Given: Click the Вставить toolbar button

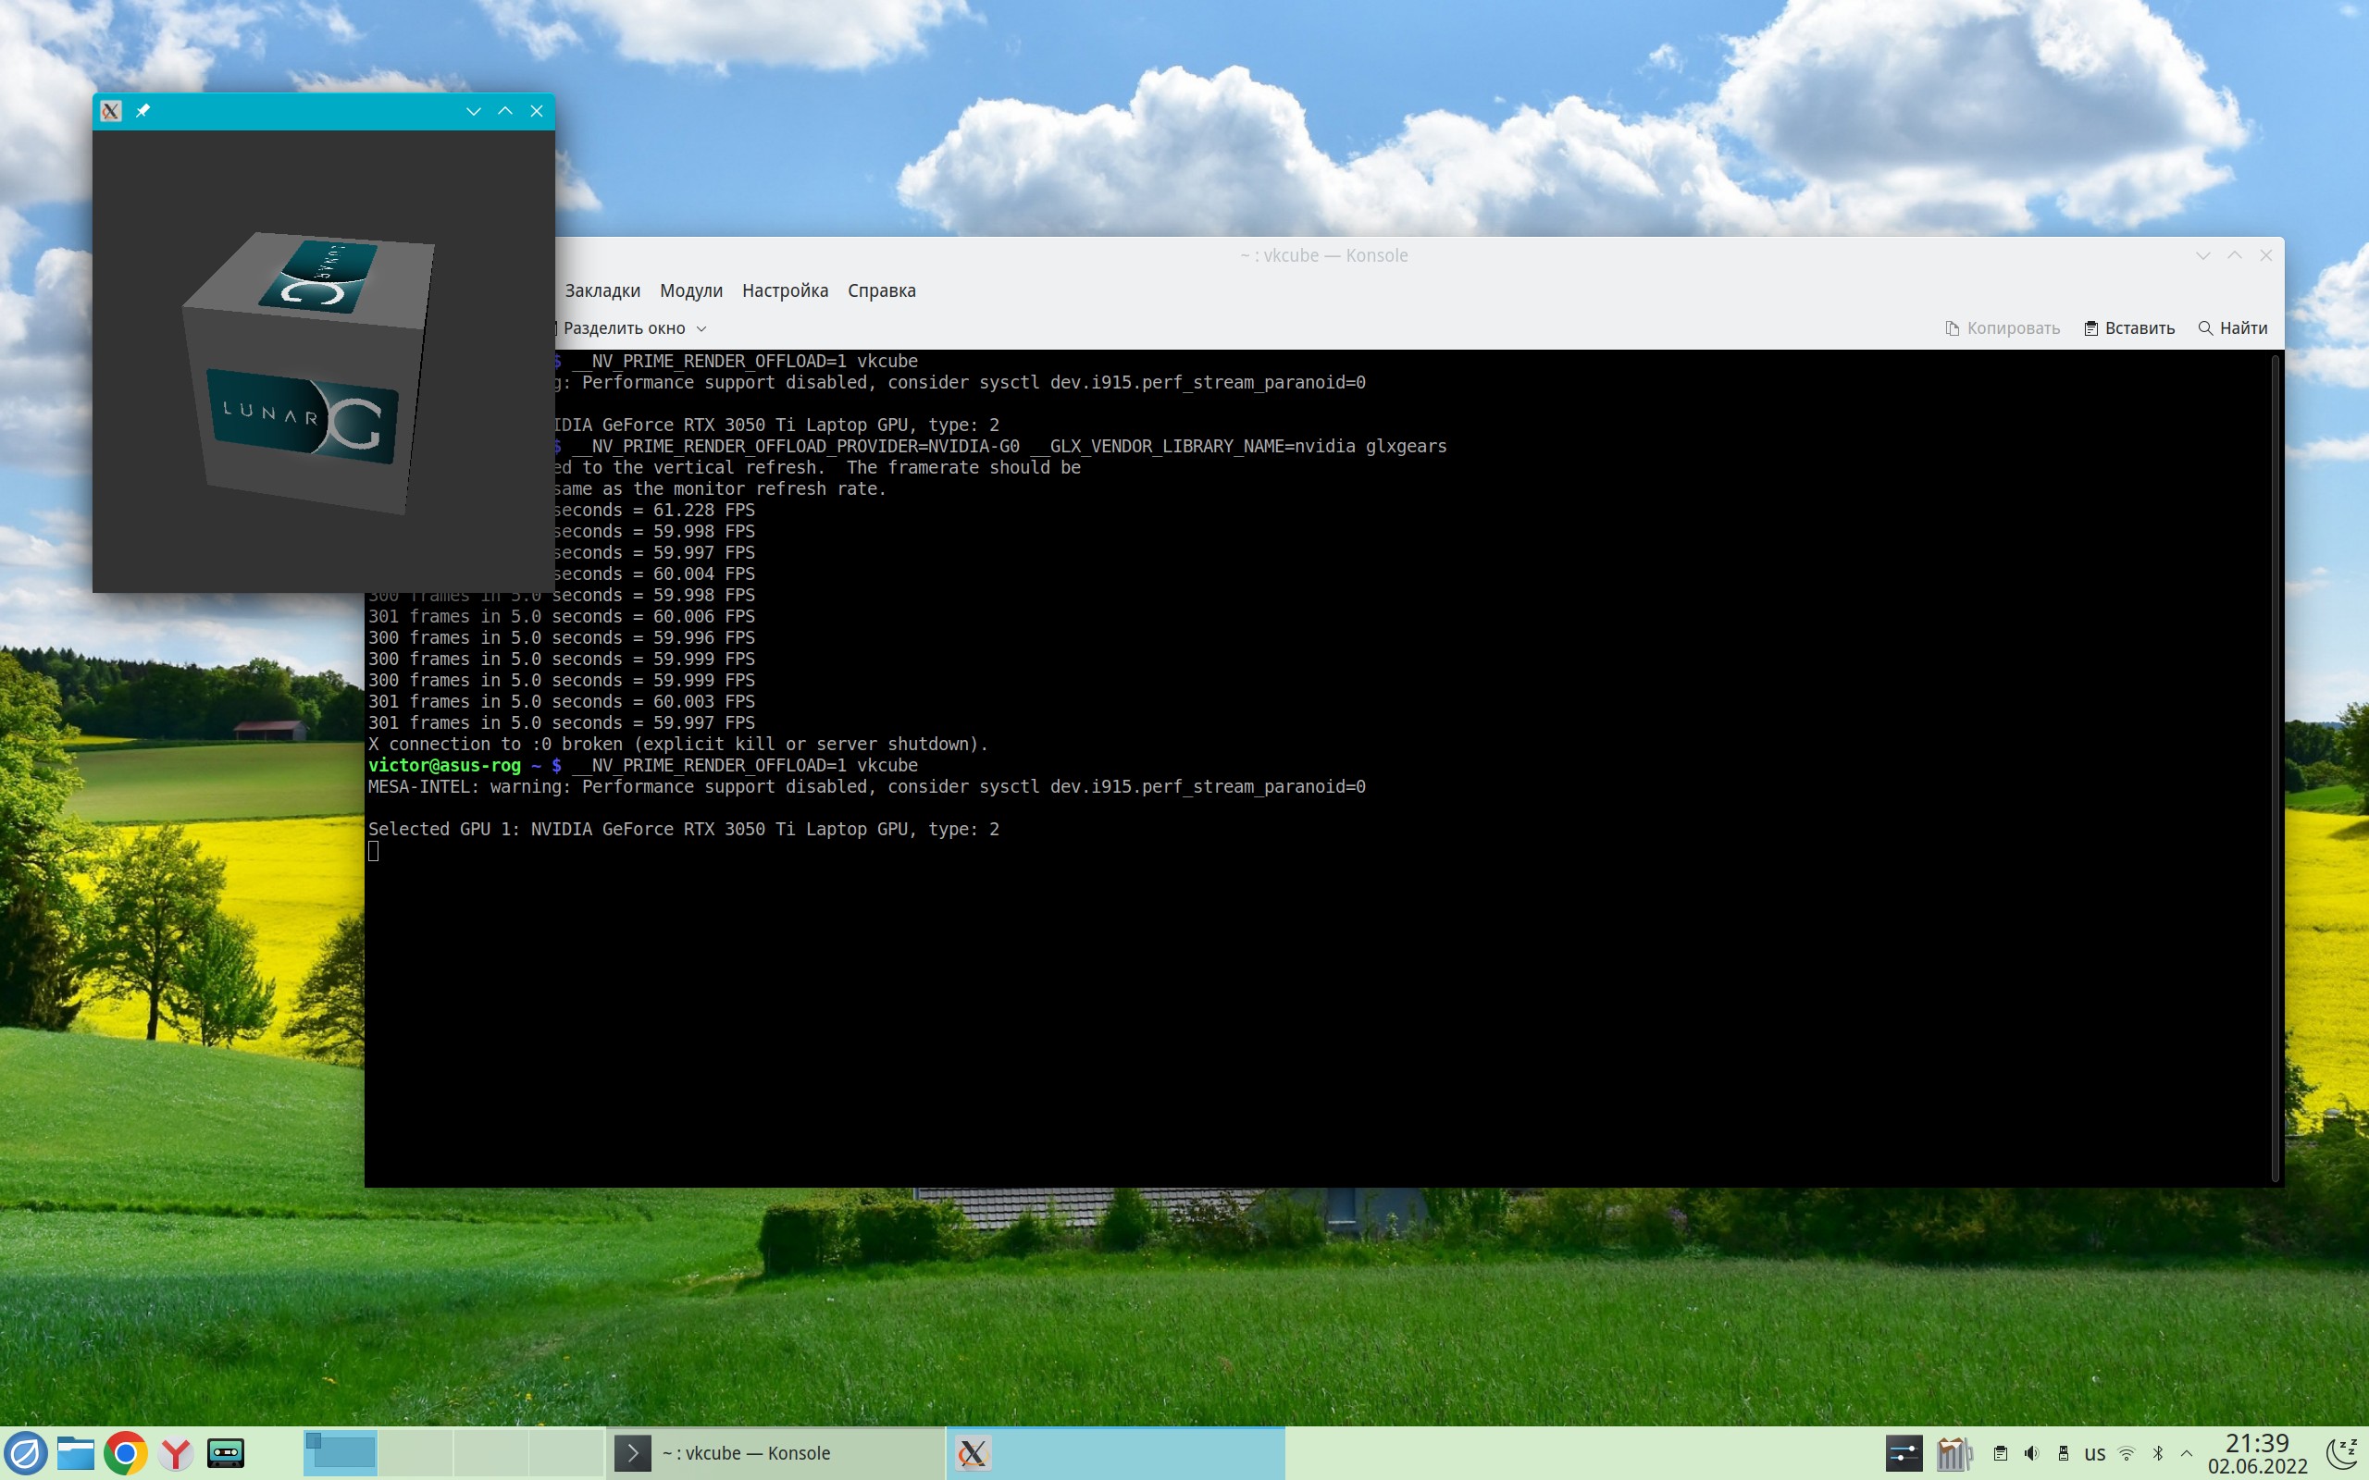Looking at the screenshot, I should click(2129, 327).
